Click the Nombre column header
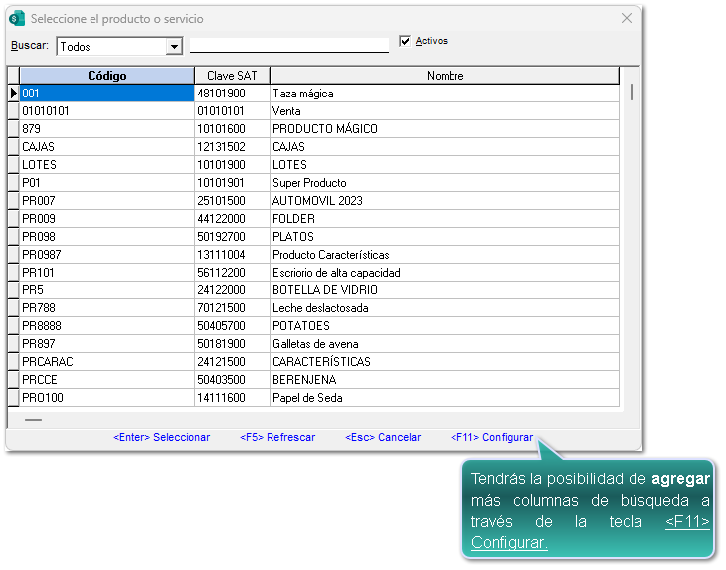Screen dimensions: 726x570 click(x=445, y=76)
